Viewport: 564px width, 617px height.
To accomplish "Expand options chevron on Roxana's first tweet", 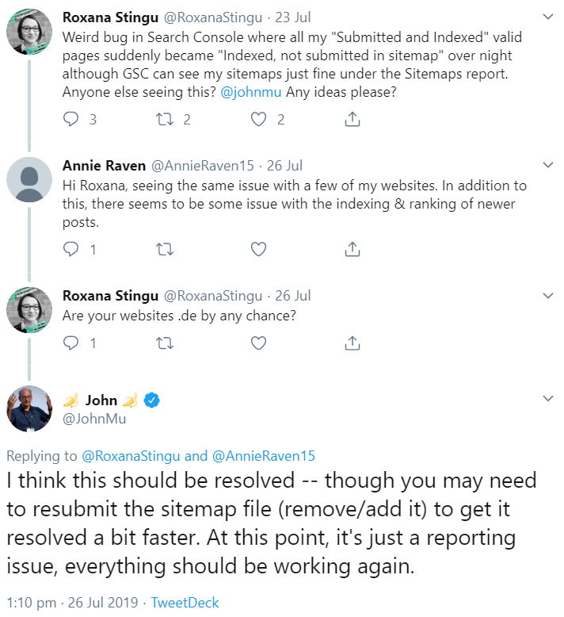I will point(547,16).
